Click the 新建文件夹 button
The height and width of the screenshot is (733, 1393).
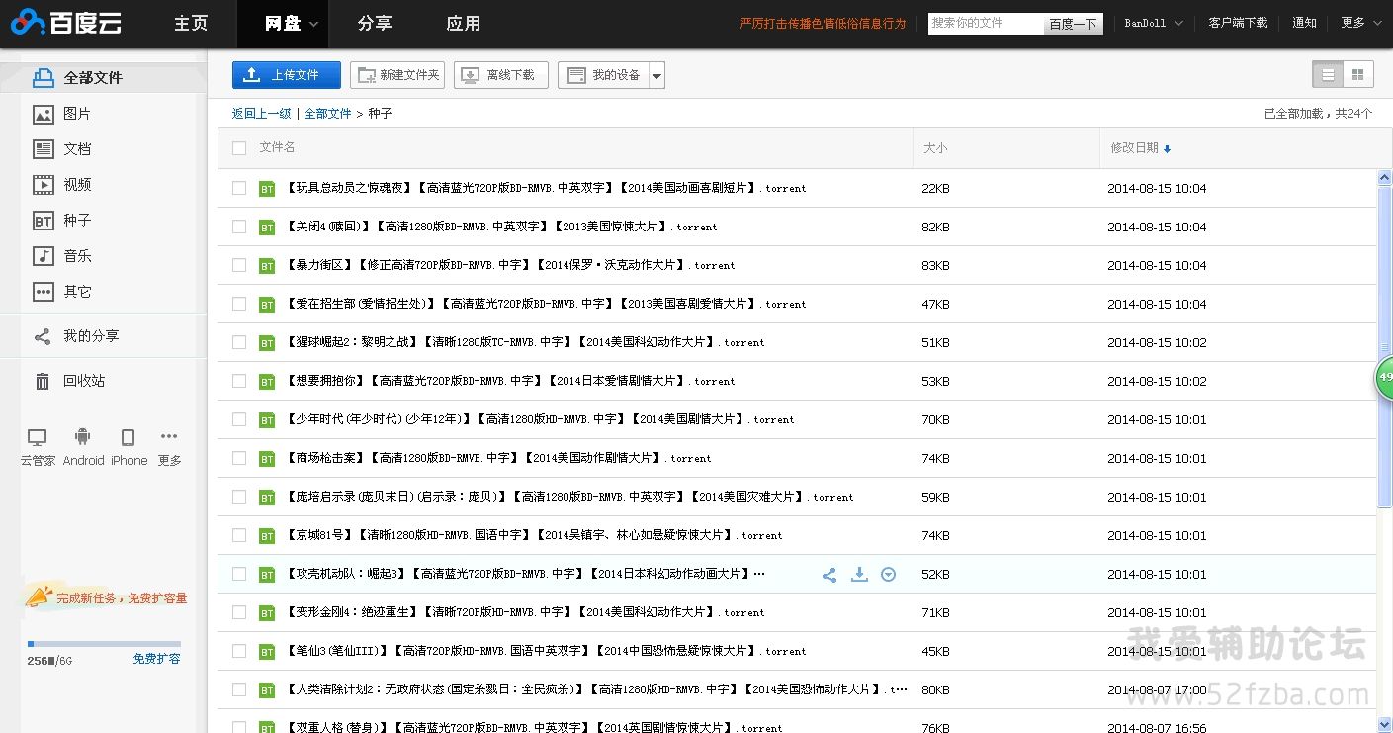pos(397,75)
